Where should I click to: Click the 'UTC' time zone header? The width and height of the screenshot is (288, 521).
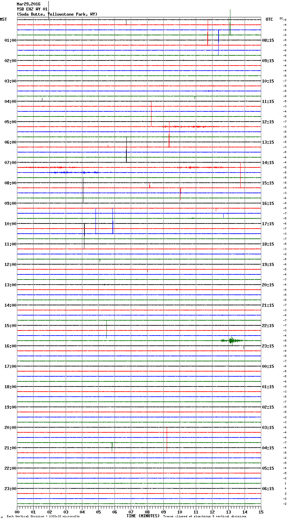coord(269,19)
